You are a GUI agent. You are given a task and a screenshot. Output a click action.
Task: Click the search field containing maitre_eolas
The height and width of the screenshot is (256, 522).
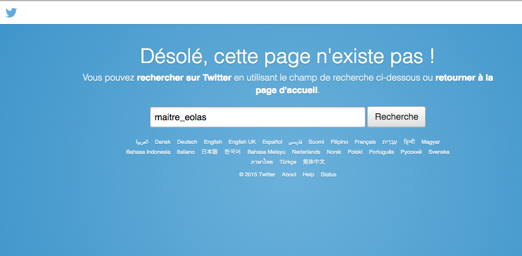(258, 117)
